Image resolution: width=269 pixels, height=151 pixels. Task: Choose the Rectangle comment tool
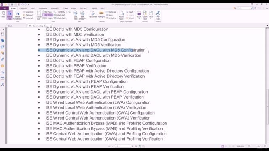(111, 12)
